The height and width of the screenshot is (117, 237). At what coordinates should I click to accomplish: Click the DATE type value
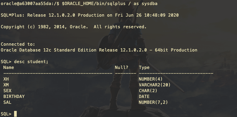tap(144, 96)
